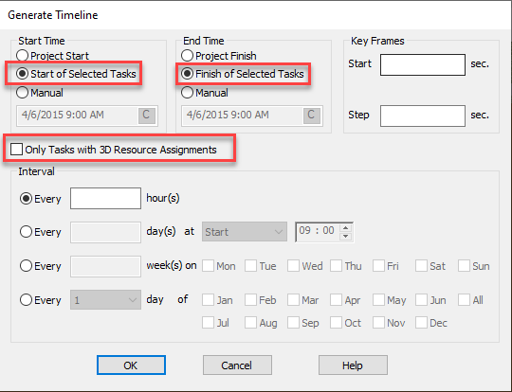Click the Every hour(s) input field
This screenshot has height=392, width=512.
pyautogui.click(x=105, y=198)
